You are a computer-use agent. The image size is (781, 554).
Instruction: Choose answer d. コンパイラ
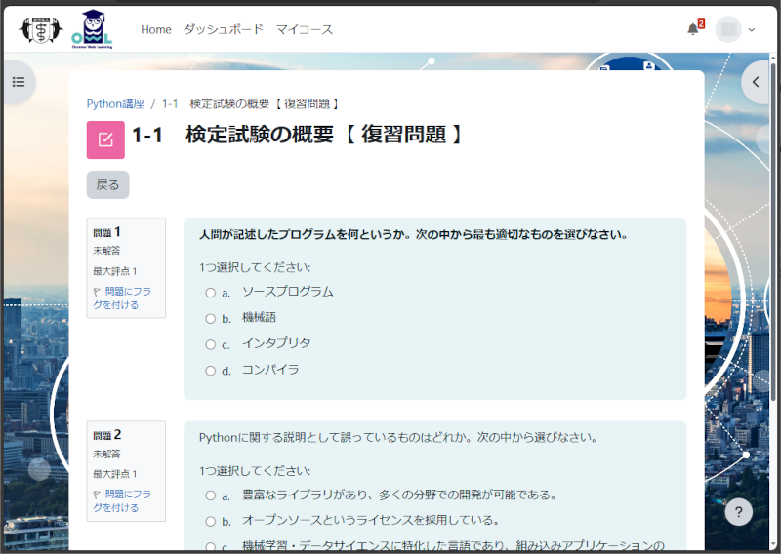pos(210,371)
